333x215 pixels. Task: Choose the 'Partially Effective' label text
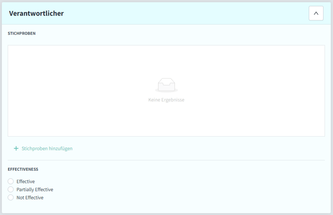[x=35, y=190]
